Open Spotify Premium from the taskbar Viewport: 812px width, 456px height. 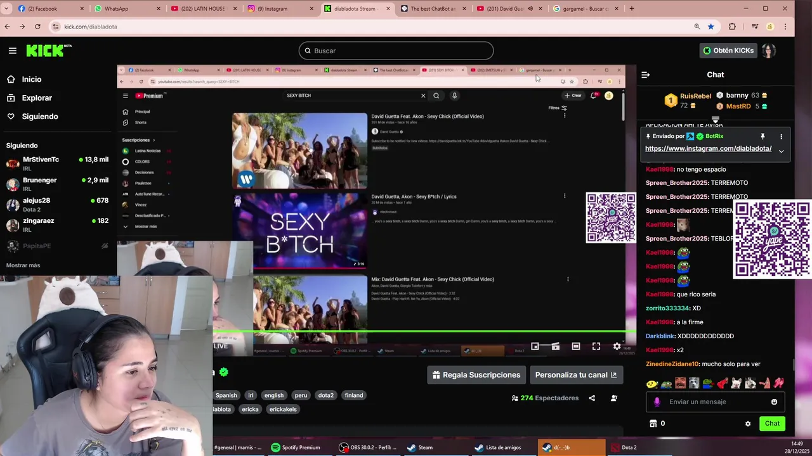pyautogui.click(x=296, y=448)
